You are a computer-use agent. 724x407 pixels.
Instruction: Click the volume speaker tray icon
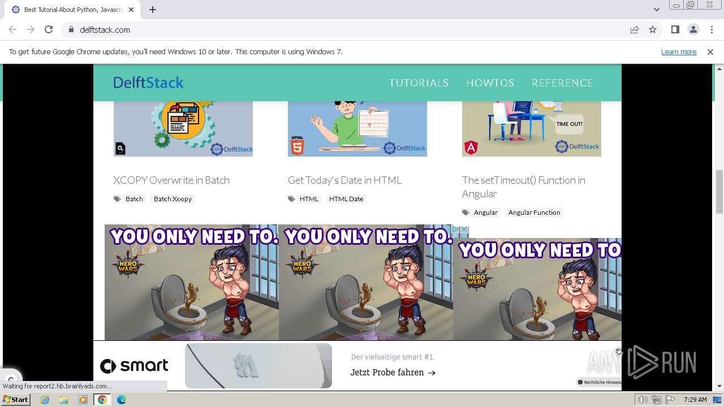(x=643, y=400)
